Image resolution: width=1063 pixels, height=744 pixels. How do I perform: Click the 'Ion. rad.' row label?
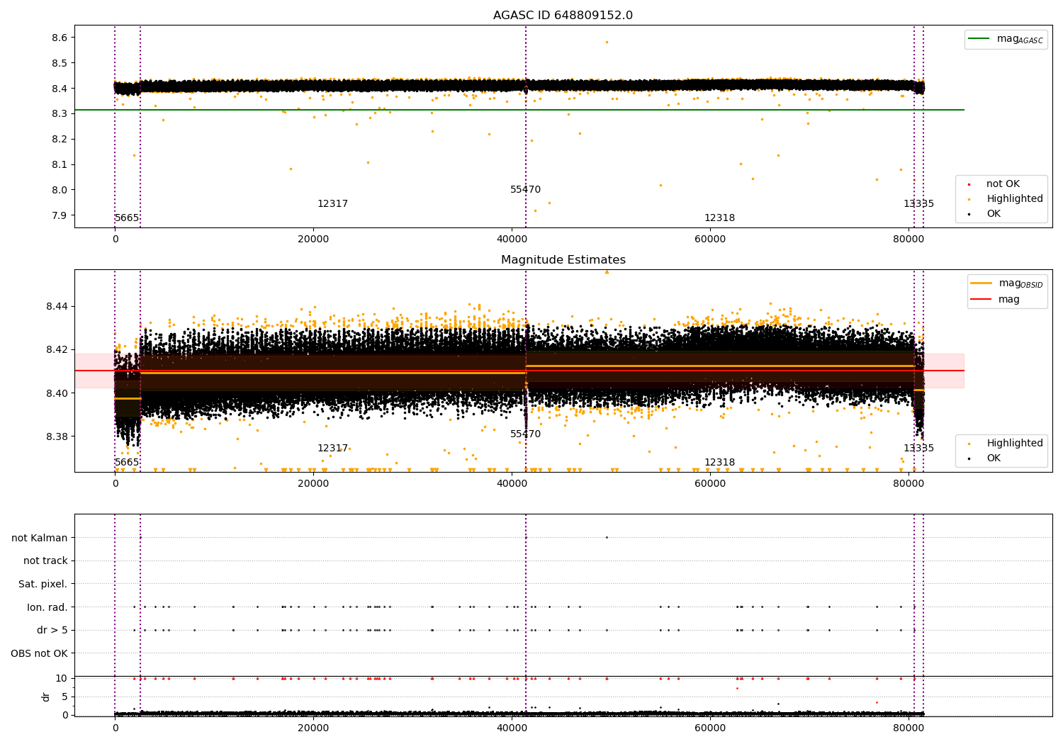tap(47, 608)
